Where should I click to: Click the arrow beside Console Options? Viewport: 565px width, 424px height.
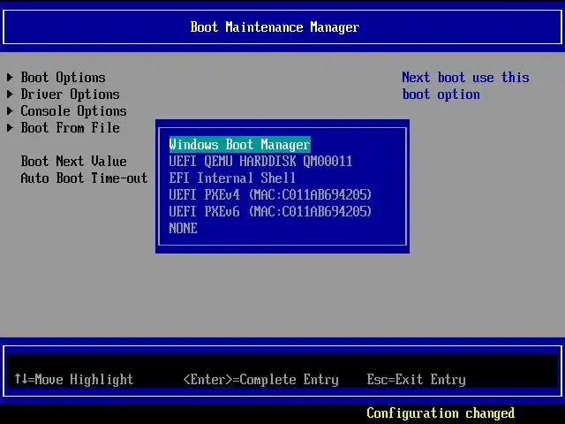click(x=10, y=110)
